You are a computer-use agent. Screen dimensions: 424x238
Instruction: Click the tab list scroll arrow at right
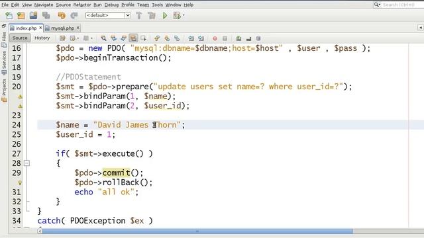coord(420,28)
